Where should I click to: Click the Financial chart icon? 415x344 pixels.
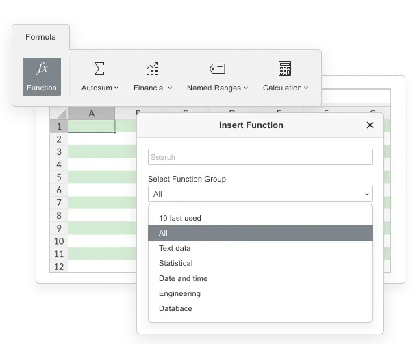152,69
